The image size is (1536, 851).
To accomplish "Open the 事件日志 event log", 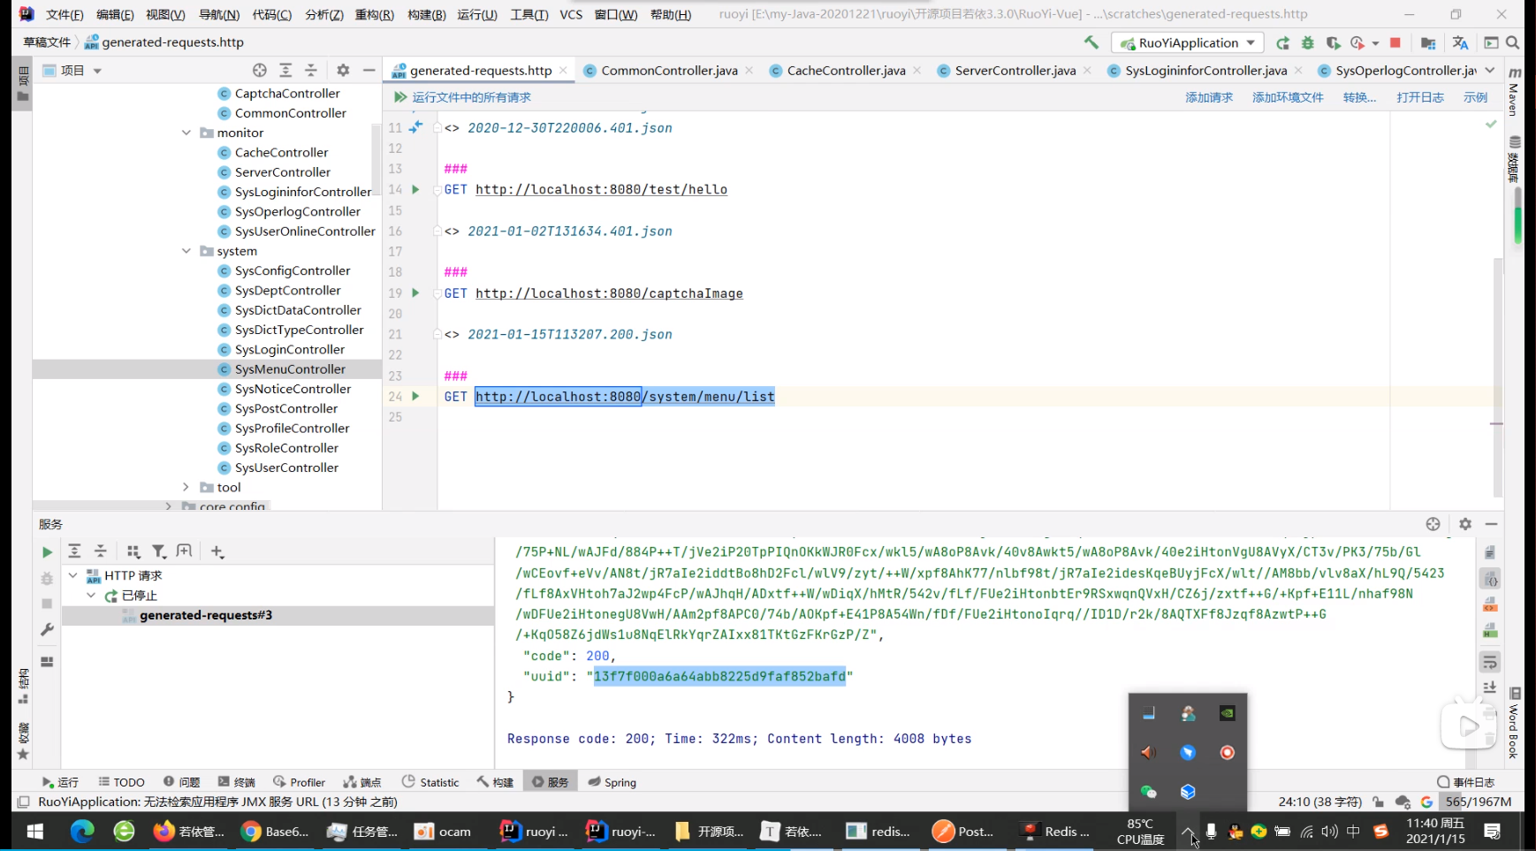I will click(x=1466, y=782).
